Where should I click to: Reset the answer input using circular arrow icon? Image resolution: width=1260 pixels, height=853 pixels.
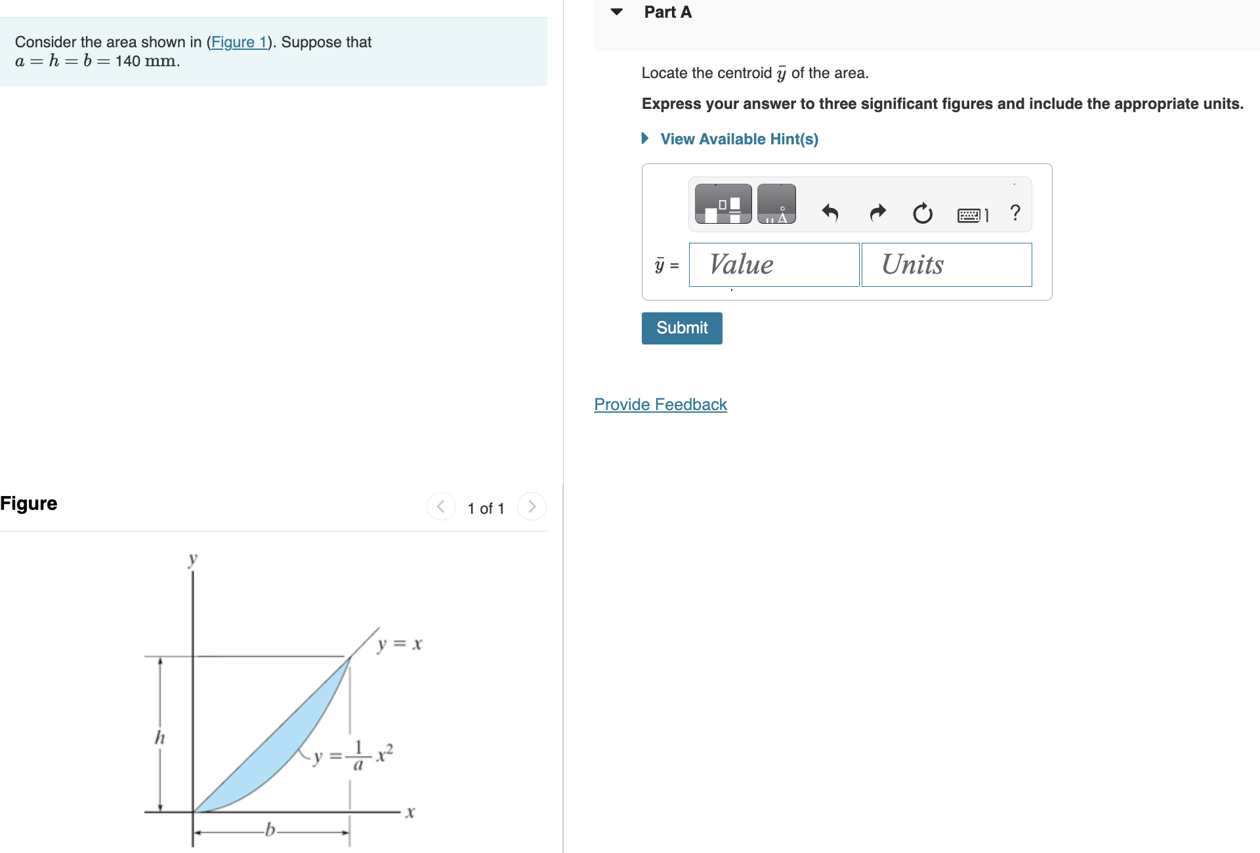click(923, 213)
